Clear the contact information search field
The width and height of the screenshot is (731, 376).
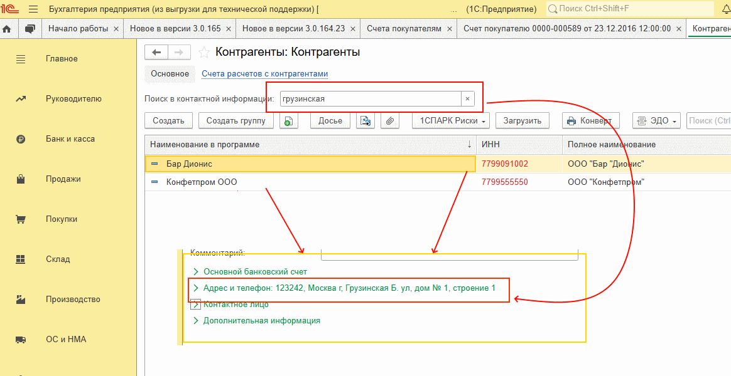(x=467, y=99)
